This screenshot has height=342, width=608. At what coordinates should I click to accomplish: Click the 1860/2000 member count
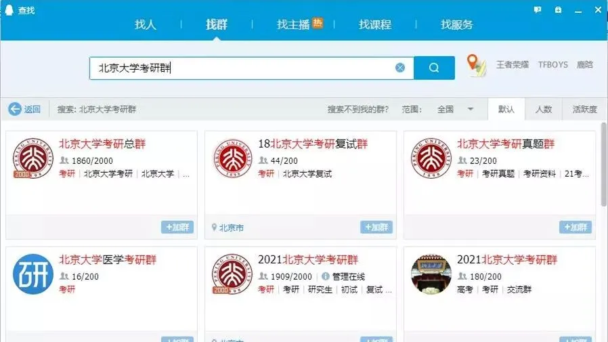[x=92, y=161]
